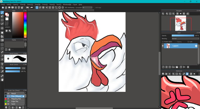Choose the Pencil brush

pyautogui.click(x=14, y=94)
